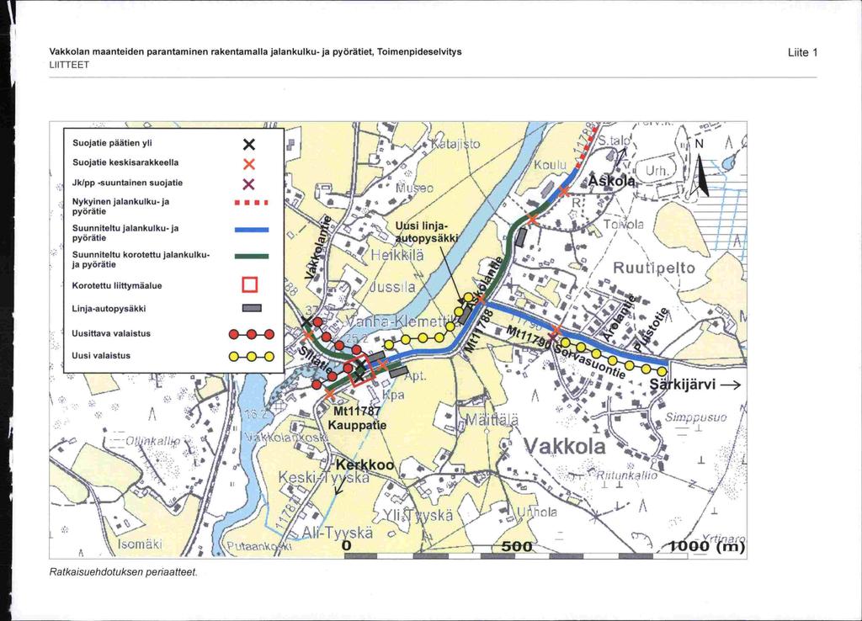This screenshot has height=621, width=862.
Task: Click the purple X legend symbol for Jk/pp-suuntainen suojatie
Action: coord(249,184)
